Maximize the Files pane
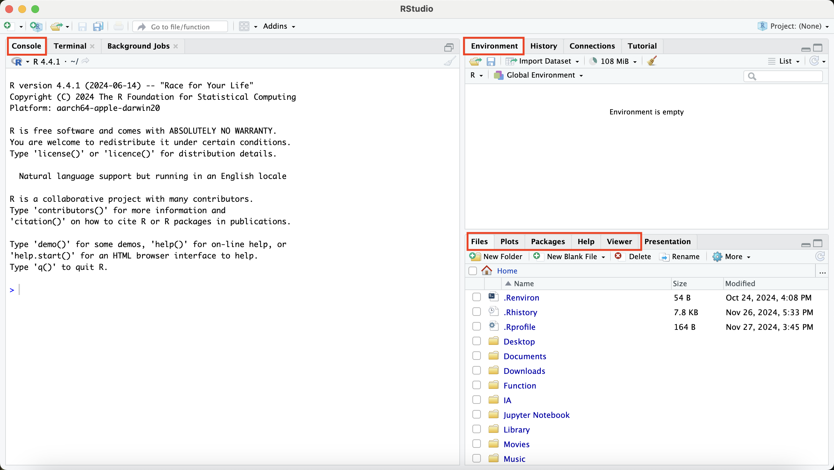 [818, 243]
